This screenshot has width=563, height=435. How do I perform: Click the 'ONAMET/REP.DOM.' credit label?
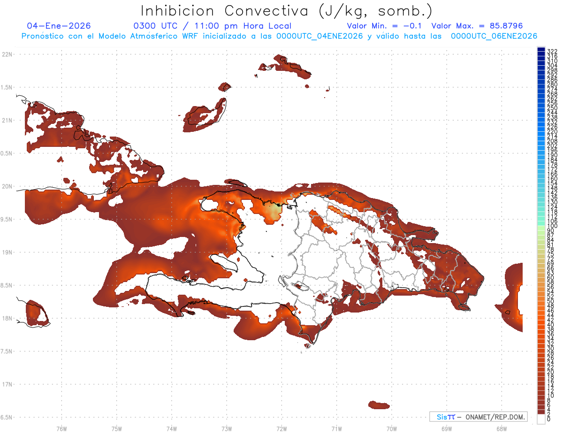click(x=495, y=417)
